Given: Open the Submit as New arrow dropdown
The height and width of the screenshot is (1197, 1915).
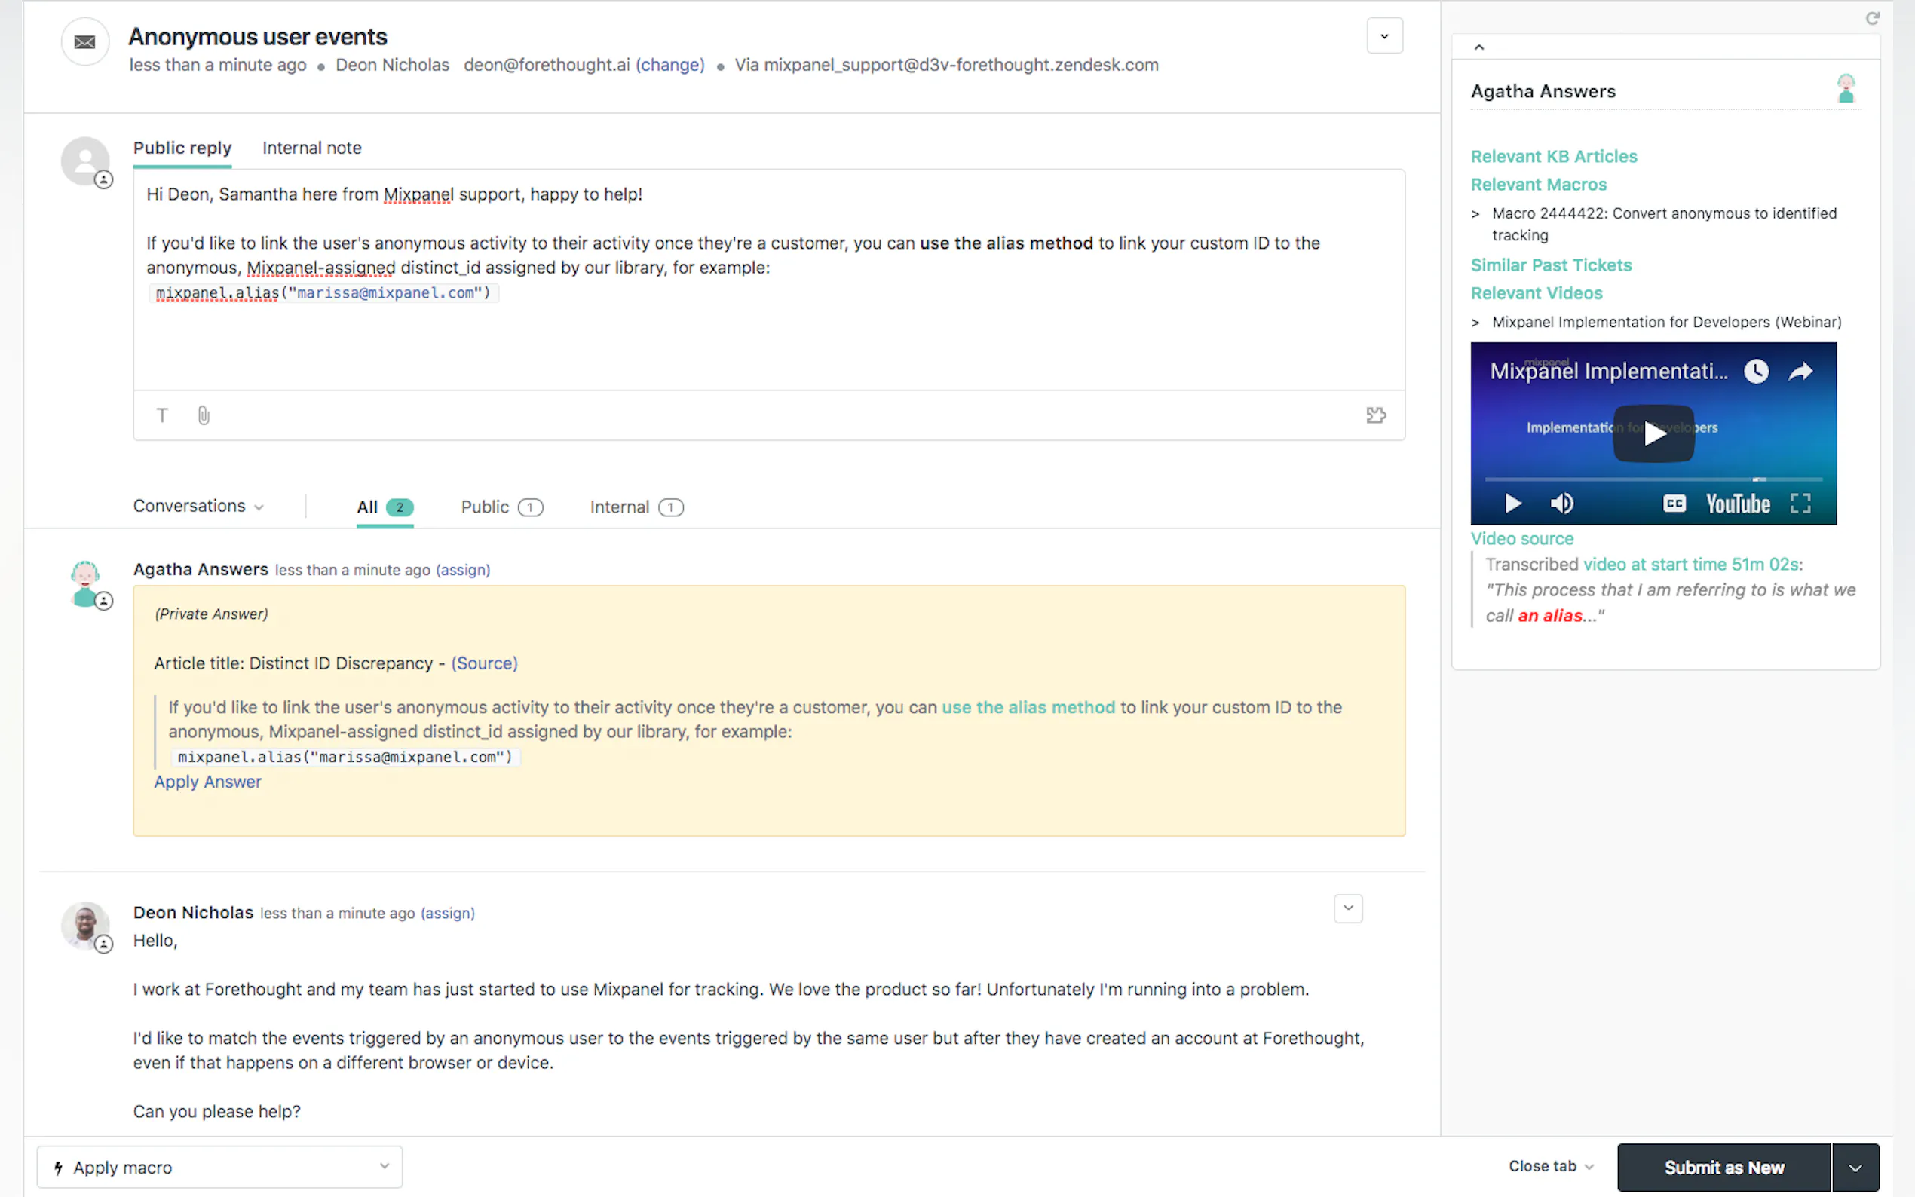Looking at the screenshot, I should tap(1855, 1168).
